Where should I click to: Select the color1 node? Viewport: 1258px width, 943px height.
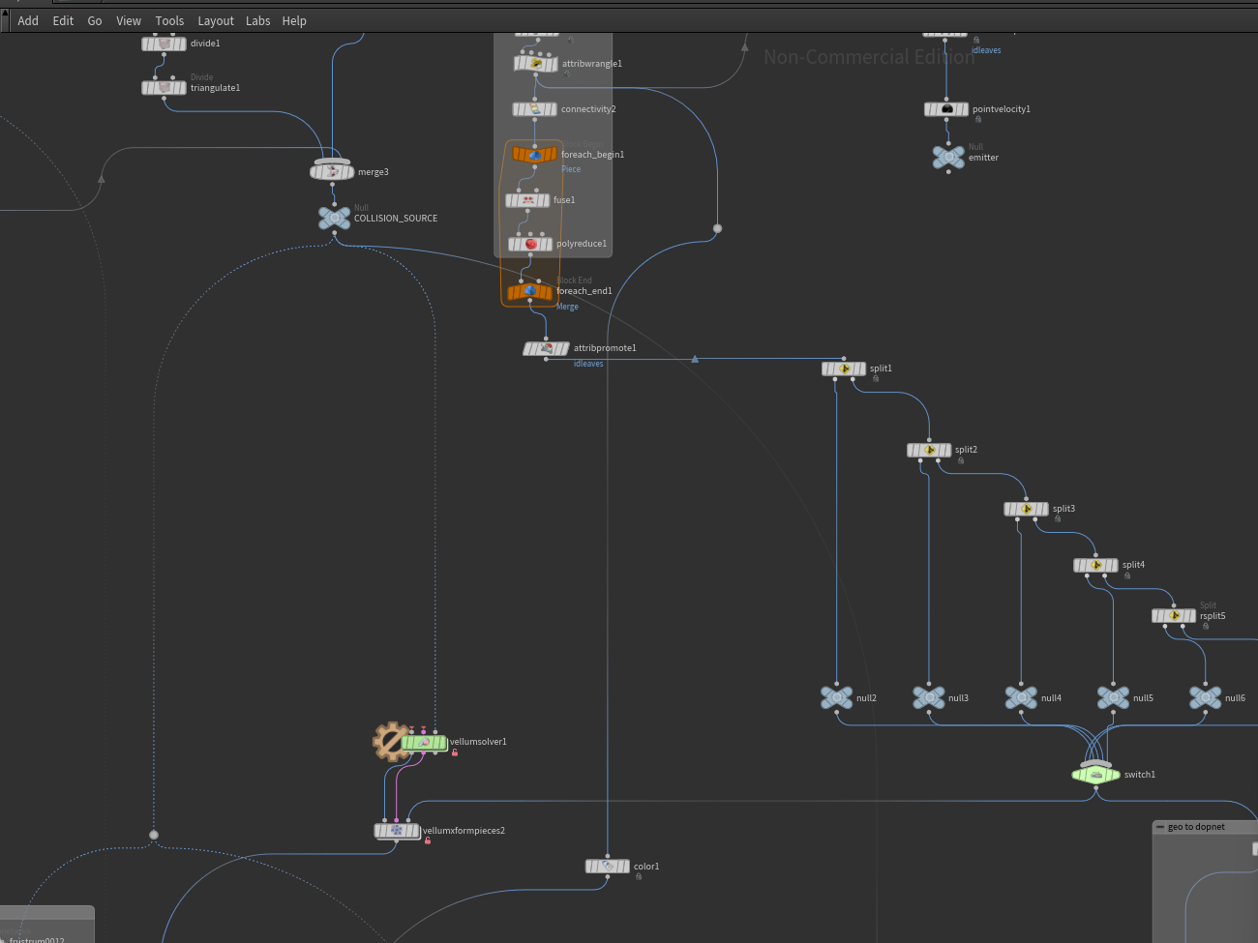click(608, 867)
